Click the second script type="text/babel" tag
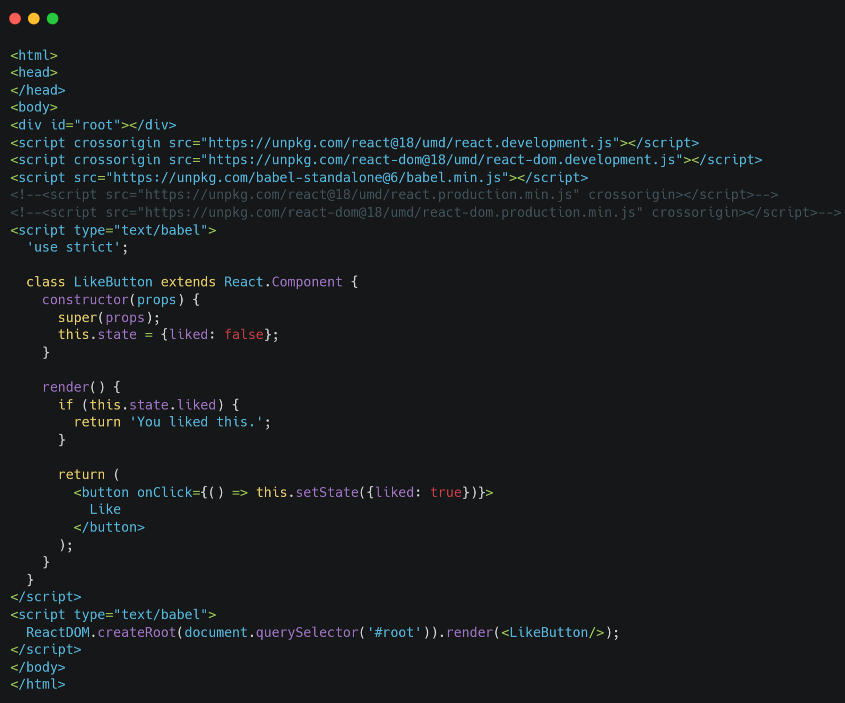The height and width of the screenshot is (703, 845). coord(113,615)
